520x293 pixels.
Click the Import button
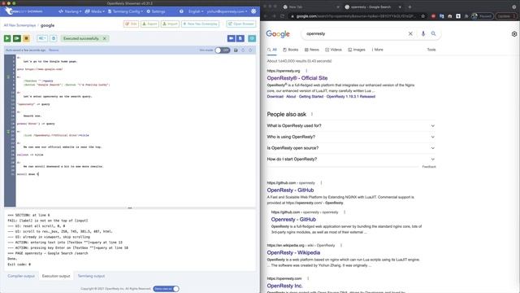tap(170, 24)
